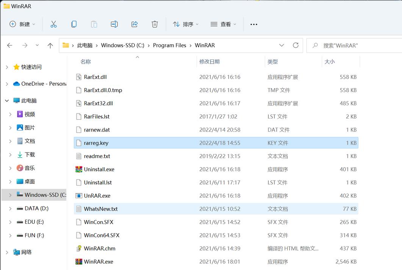Open the See more (...) menu icon
This screenshot has width=402, height=270.
coord(253,24)
